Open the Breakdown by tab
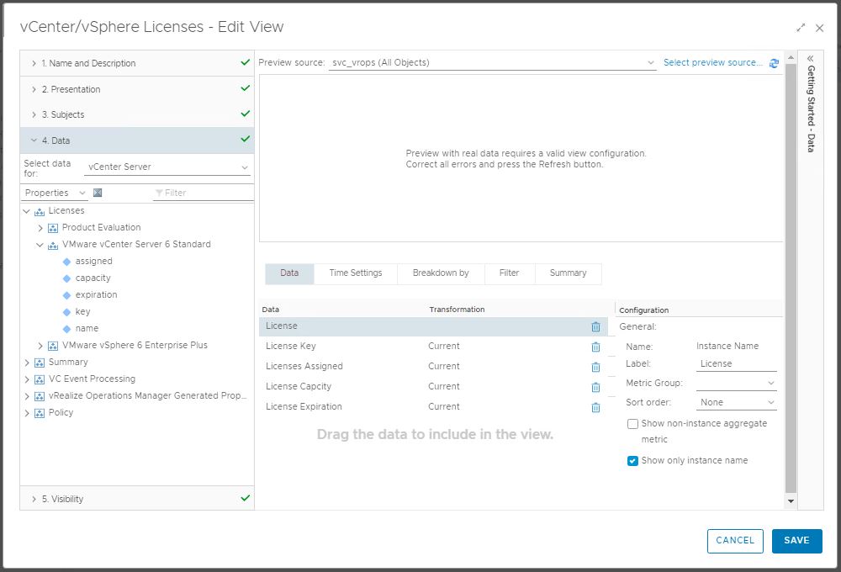The height and width of the screenshot is (572, 841). pyautogui.click(x=441, y=273)
